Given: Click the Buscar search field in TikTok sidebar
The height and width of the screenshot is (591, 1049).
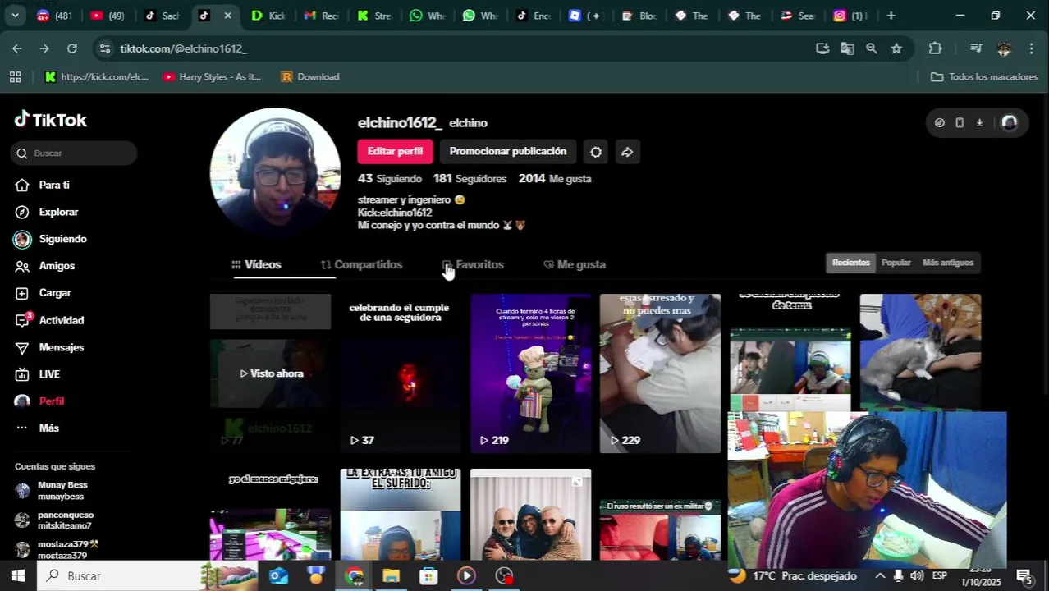Looking at the screenshot, I should (74, 153).
